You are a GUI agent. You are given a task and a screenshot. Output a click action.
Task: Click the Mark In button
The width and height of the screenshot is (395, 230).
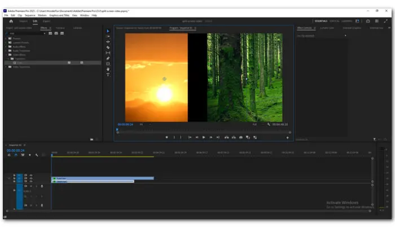coord(174,137)
